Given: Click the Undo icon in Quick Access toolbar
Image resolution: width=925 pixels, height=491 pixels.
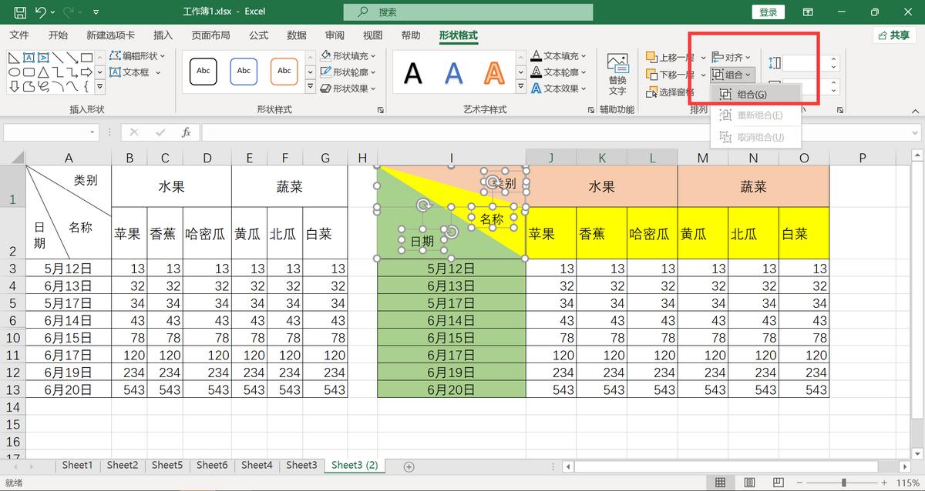Looking at the screenshot, I should pos(42,12).
